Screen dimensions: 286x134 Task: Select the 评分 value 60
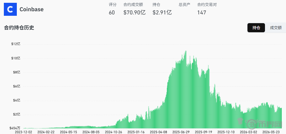coord(112,13)
